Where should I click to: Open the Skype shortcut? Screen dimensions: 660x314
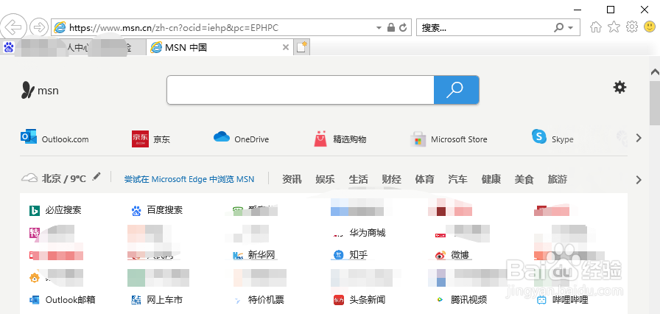click(x=552, y=138)
